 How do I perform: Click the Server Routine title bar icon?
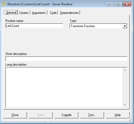[x=4, y=4]
